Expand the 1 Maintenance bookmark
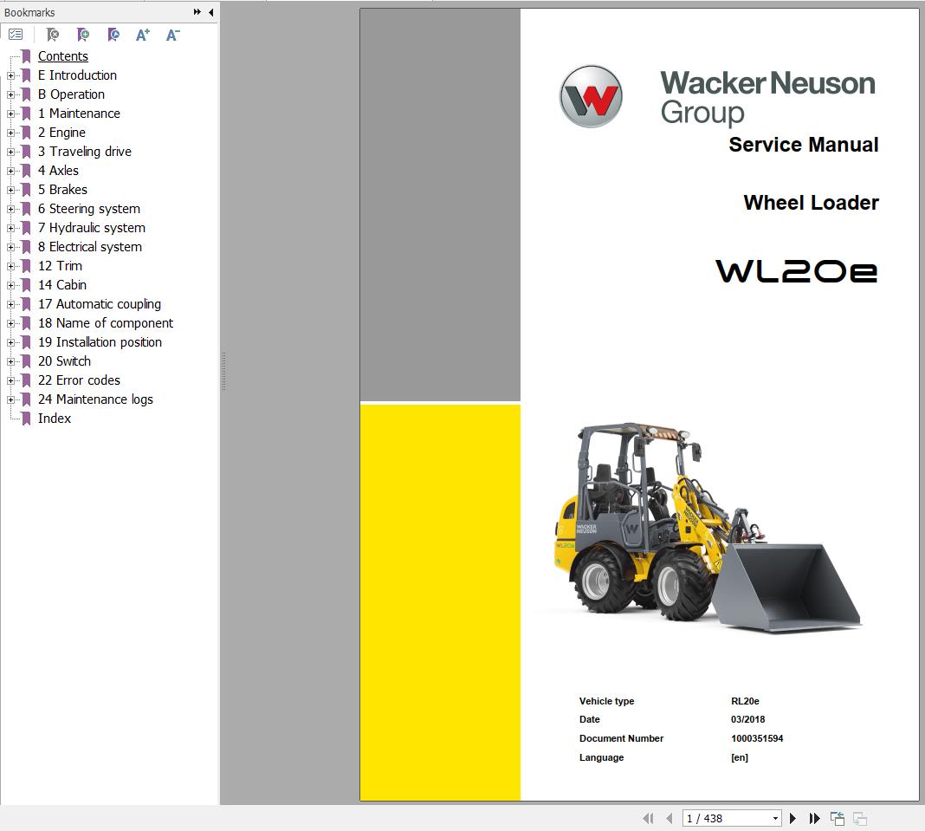 pyautogui.click(x=10, y=114)
